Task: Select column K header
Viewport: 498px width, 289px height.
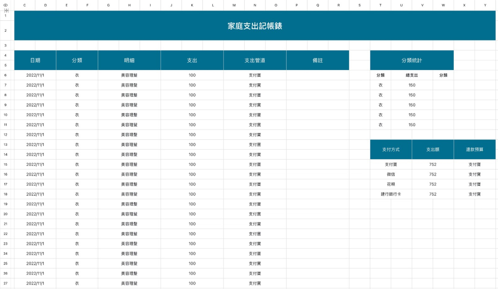Action: pos(192,5)
